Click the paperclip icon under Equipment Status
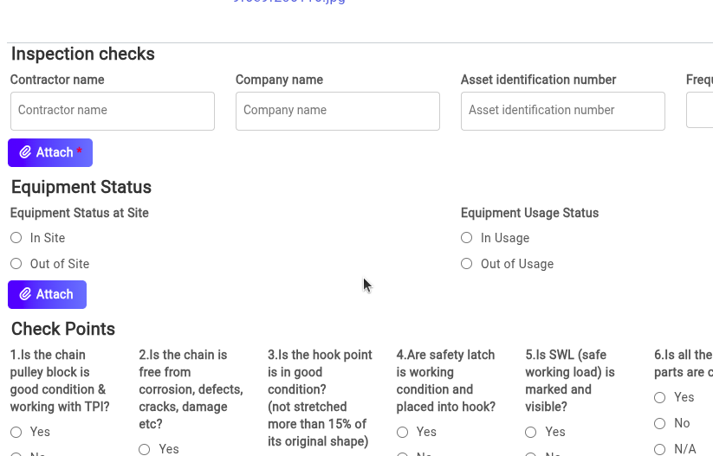The width and height of the screenshot is (713, 456). (x=25, y=295)
